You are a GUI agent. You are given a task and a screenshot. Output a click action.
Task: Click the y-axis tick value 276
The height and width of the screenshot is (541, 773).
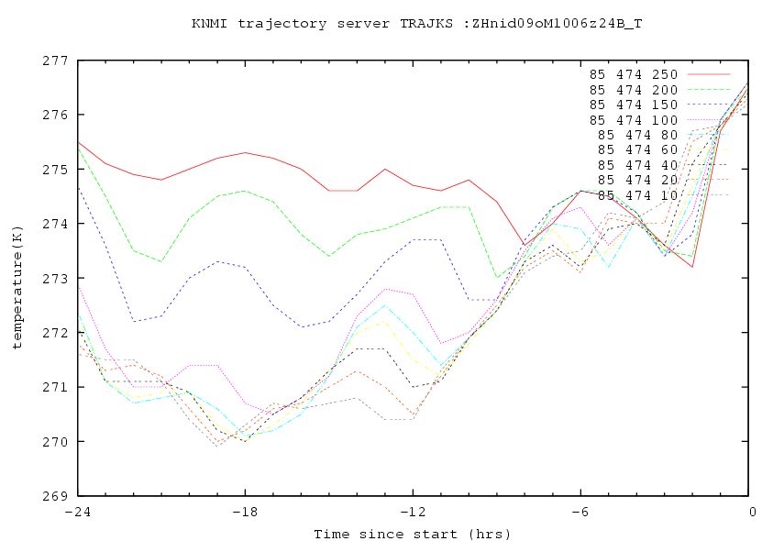pyautogui.click(x=55, y=115)
